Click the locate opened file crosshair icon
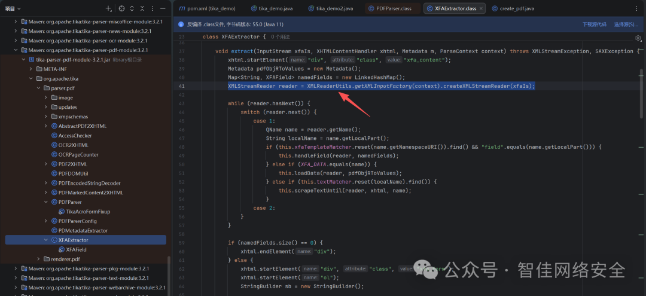This screenshot has width=646, height=296. (121, 8)
